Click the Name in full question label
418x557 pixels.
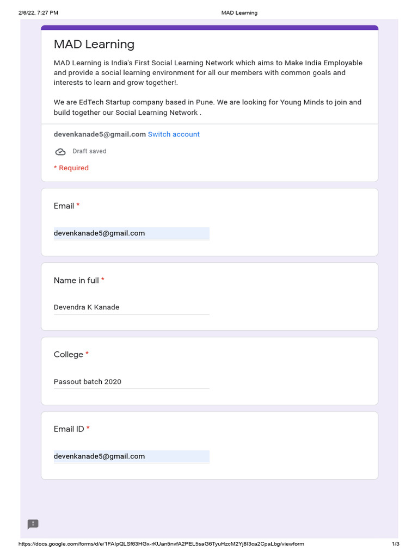[x=76, y=281]
